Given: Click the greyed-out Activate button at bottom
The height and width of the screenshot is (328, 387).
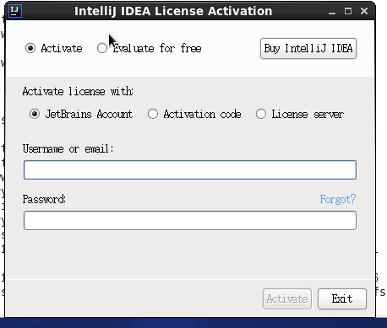Looking at the screenshot, I should click(x=287, y=298).
